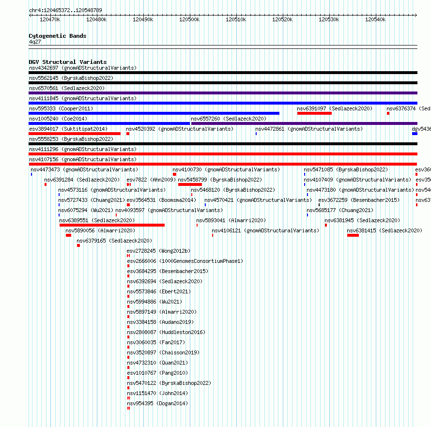
Task: Open variant esv3894017 (Suktitipat2014)
Action: (68, 129)
